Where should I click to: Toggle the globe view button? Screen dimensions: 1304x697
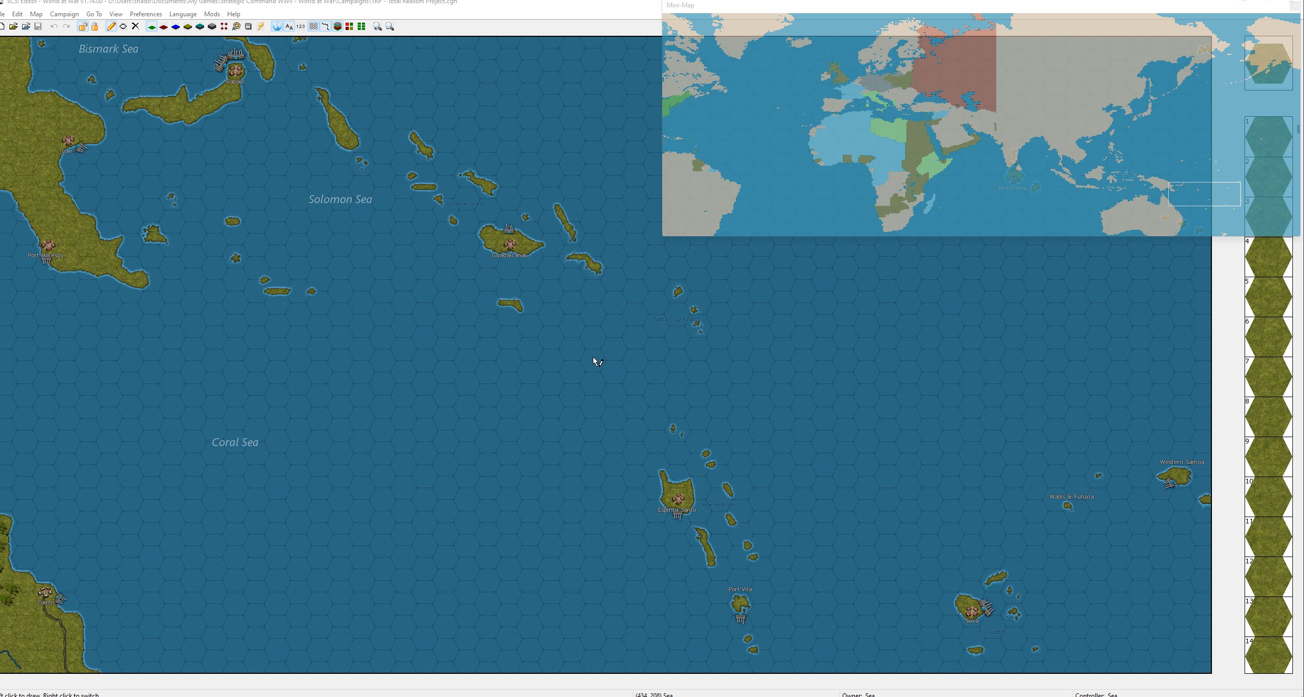pos(277,26)
